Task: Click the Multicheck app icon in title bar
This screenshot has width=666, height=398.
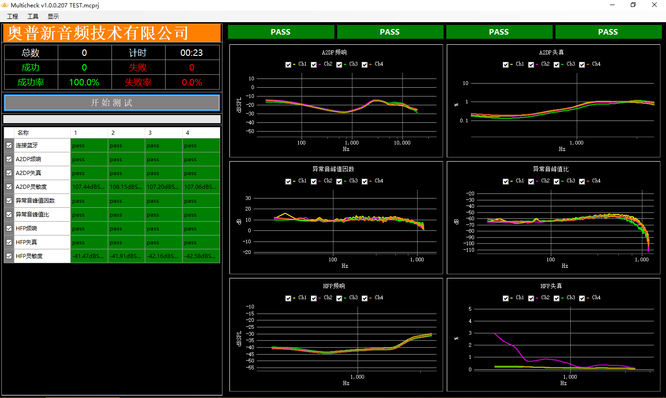Action: pyautogui.click(x=5, y=5)
